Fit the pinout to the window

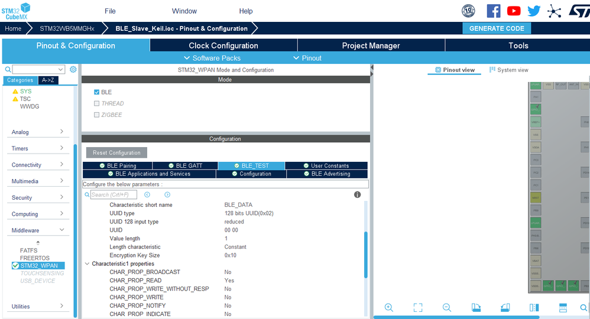tap(417, 307)
